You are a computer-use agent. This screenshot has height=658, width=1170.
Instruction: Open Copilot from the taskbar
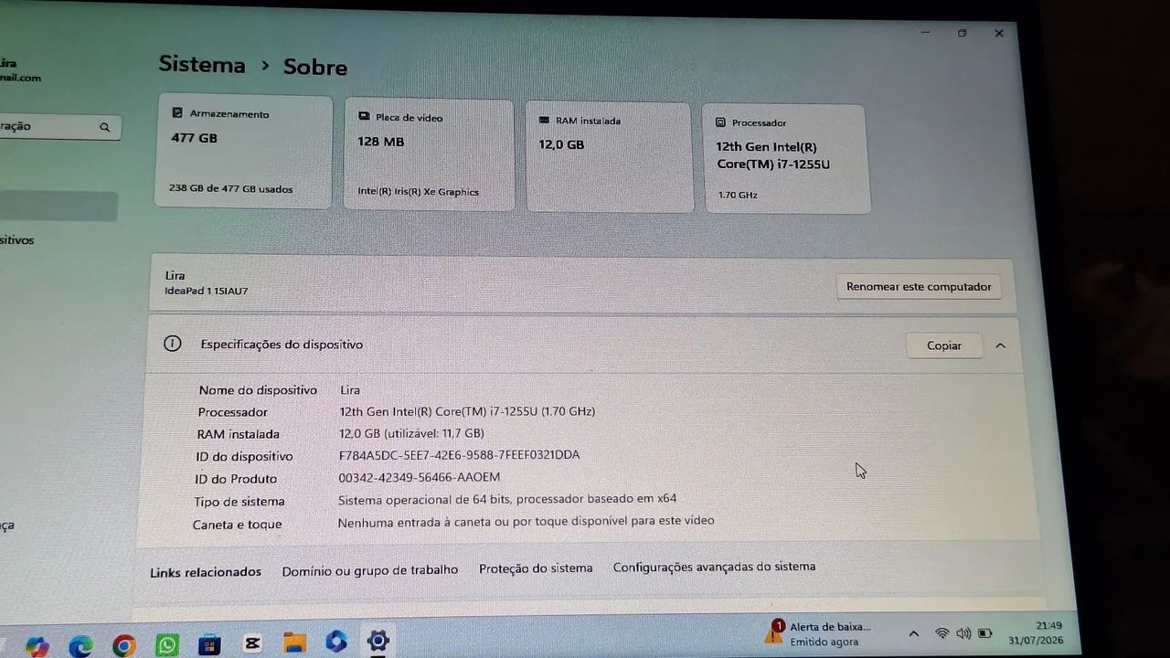point(37,647)
